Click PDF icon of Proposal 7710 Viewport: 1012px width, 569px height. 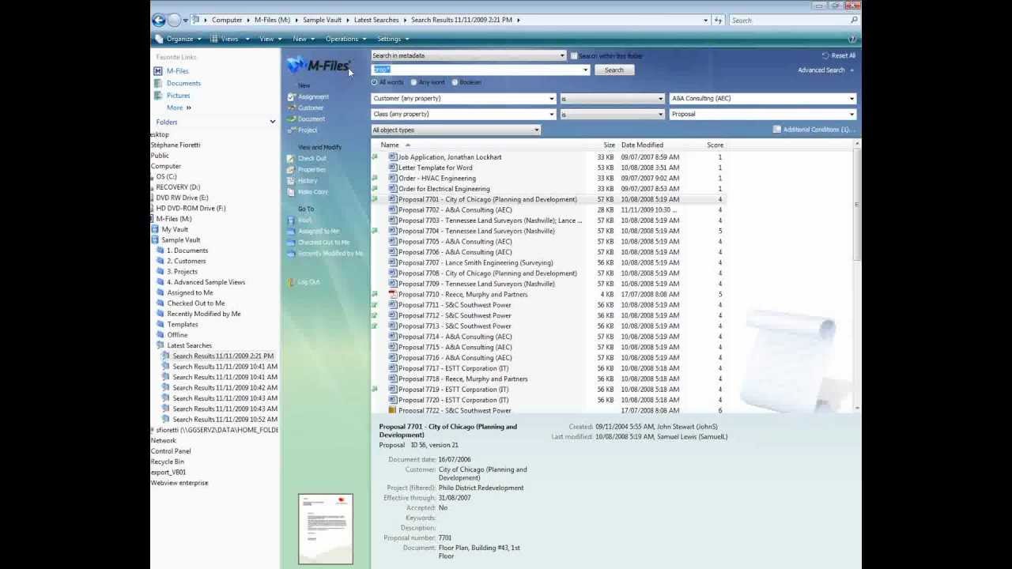pos(392,294)
